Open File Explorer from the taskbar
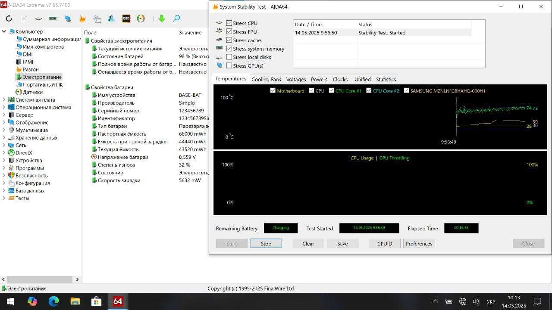The image size is (552, 310). pos(75,301)
